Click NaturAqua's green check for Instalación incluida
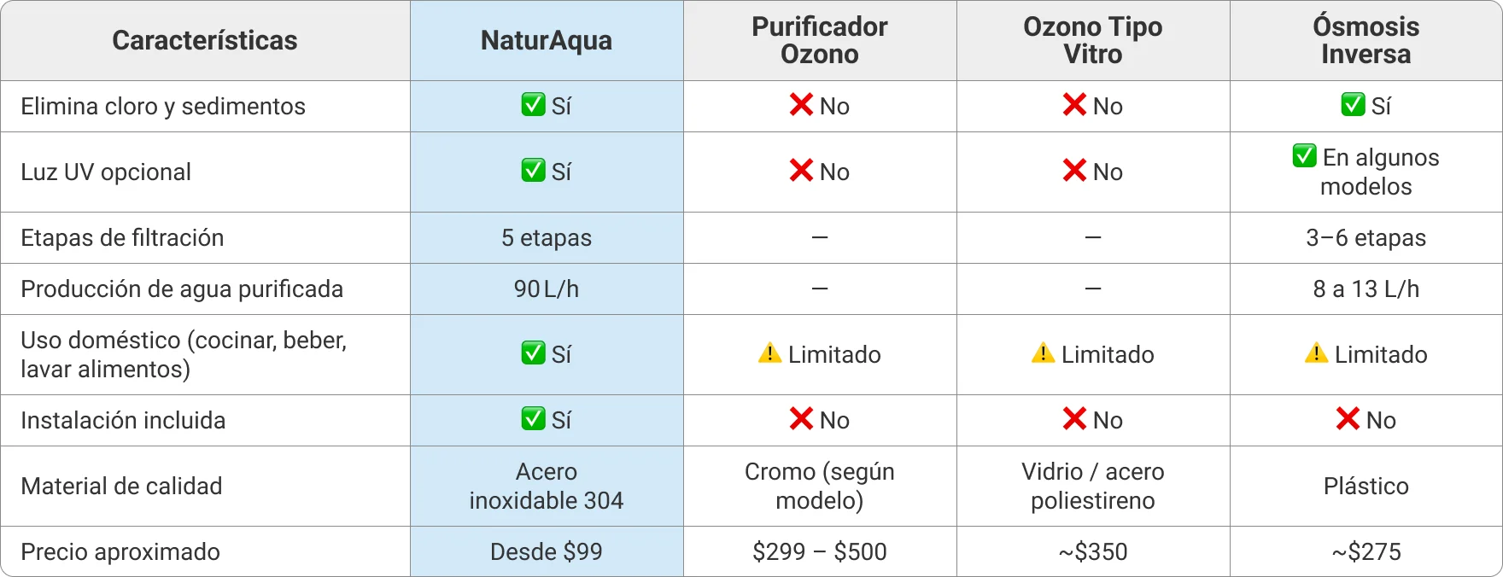Viewport: 1503px width, 577px height. click(x=533, y=419)
